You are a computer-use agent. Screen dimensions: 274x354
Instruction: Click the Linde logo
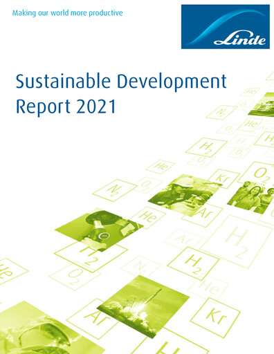[x=226, y=26]
